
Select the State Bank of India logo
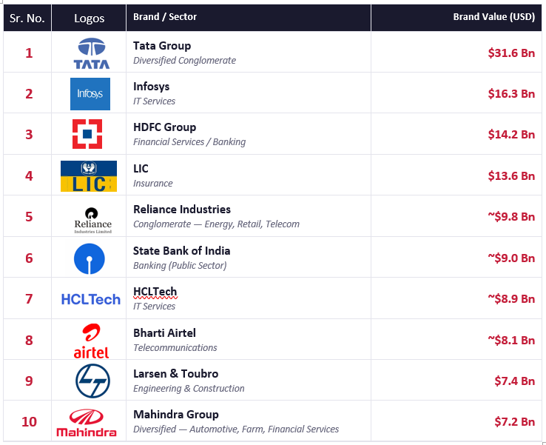[x=89, y=258]
